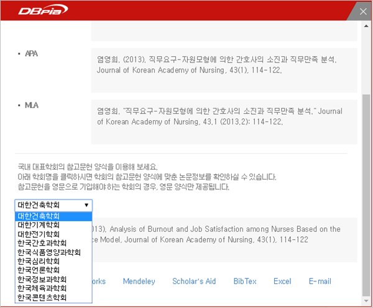Open the Scholar's Aid export link
This screenshot has height=308, width=373.
click(194, 281)
